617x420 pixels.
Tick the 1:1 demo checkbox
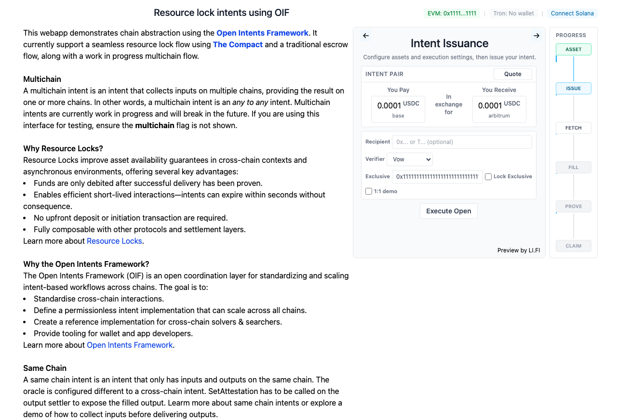369,191
